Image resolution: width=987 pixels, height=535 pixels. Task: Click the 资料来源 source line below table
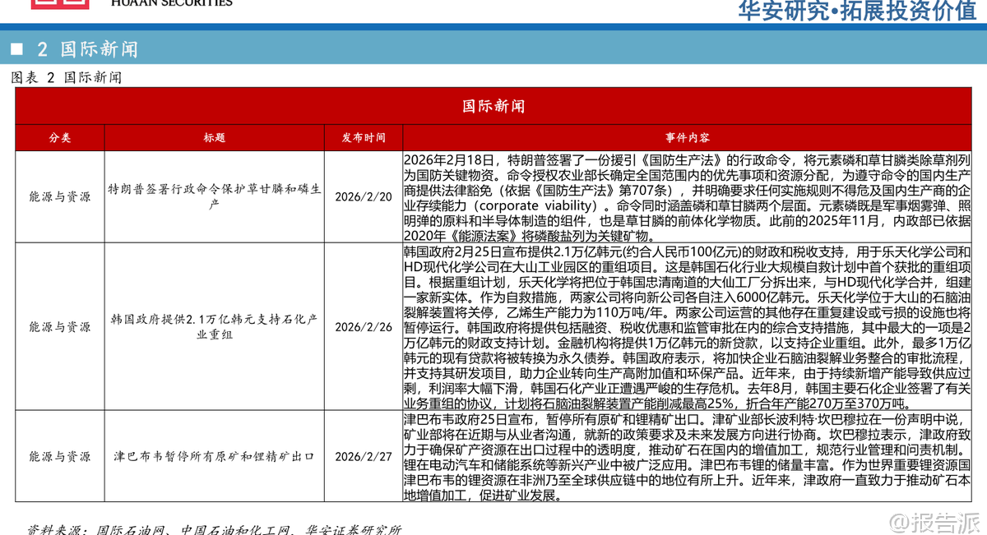click(214, 529)
